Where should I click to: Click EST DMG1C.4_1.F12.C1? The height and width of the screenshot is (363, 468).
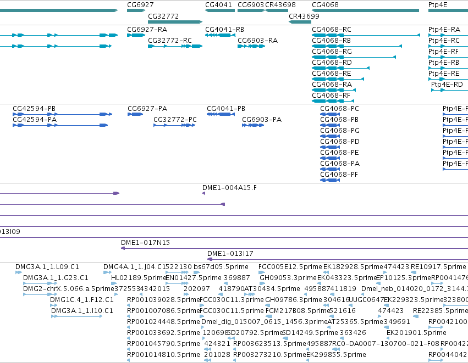pyautogui.click(x=82, y=300)
